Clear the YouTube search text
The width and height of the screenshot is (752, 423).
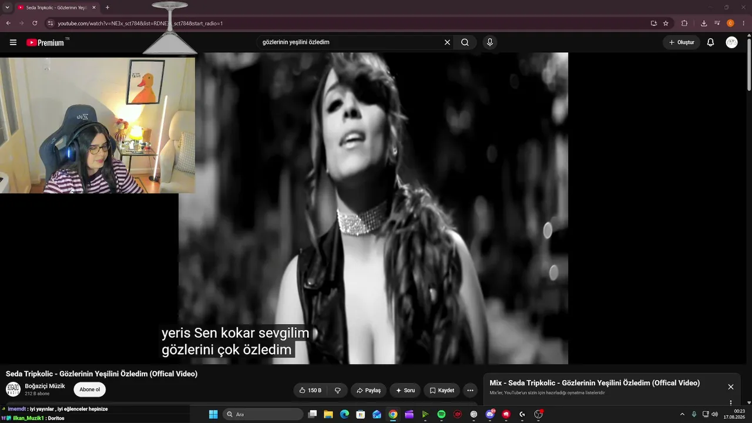pos(447,42)
